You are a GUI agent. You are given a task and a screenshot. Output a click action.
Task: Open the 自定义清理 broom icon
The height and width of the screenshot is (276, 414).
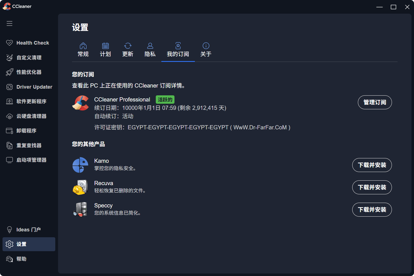pyautogui.click(x=9, y=57)
